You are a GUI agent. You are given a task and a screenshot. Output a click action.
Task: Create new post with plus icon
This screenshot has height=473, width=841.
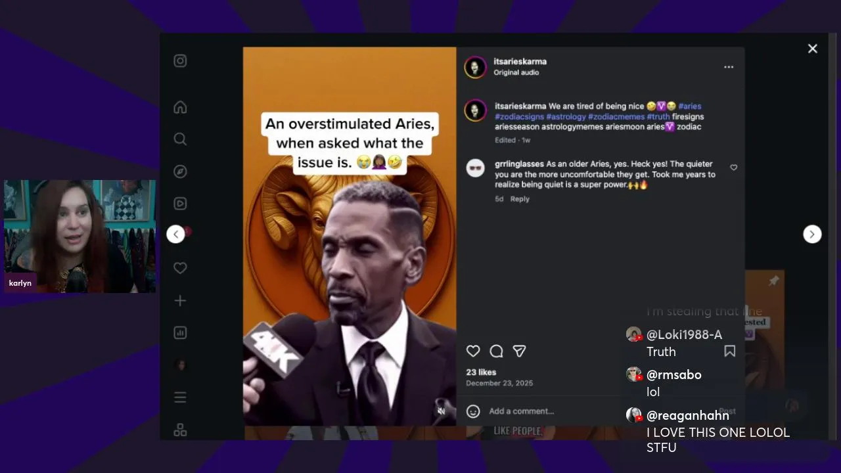[180, 301]
